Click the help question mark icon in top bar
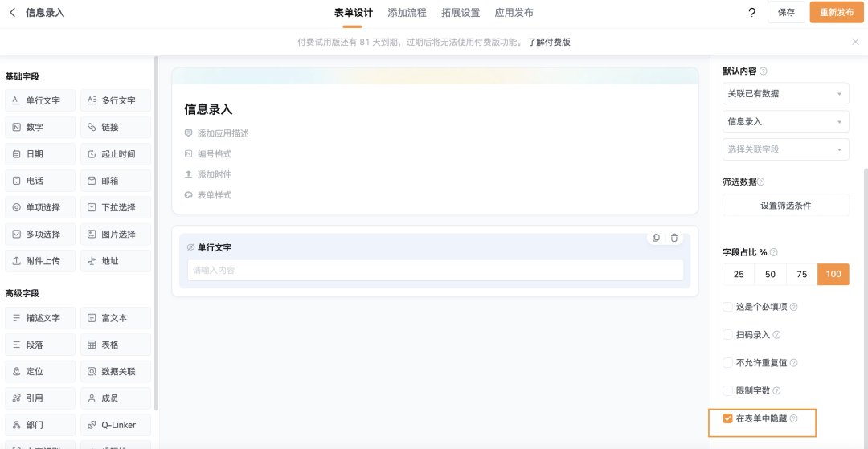Screen dimensions: 868x449 click(x=751, y=13)
